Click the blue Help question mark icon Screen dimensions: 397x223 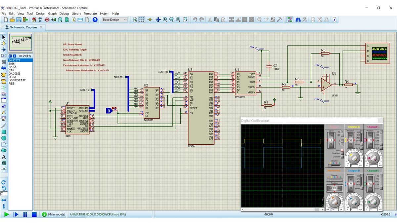coord(95,20)
